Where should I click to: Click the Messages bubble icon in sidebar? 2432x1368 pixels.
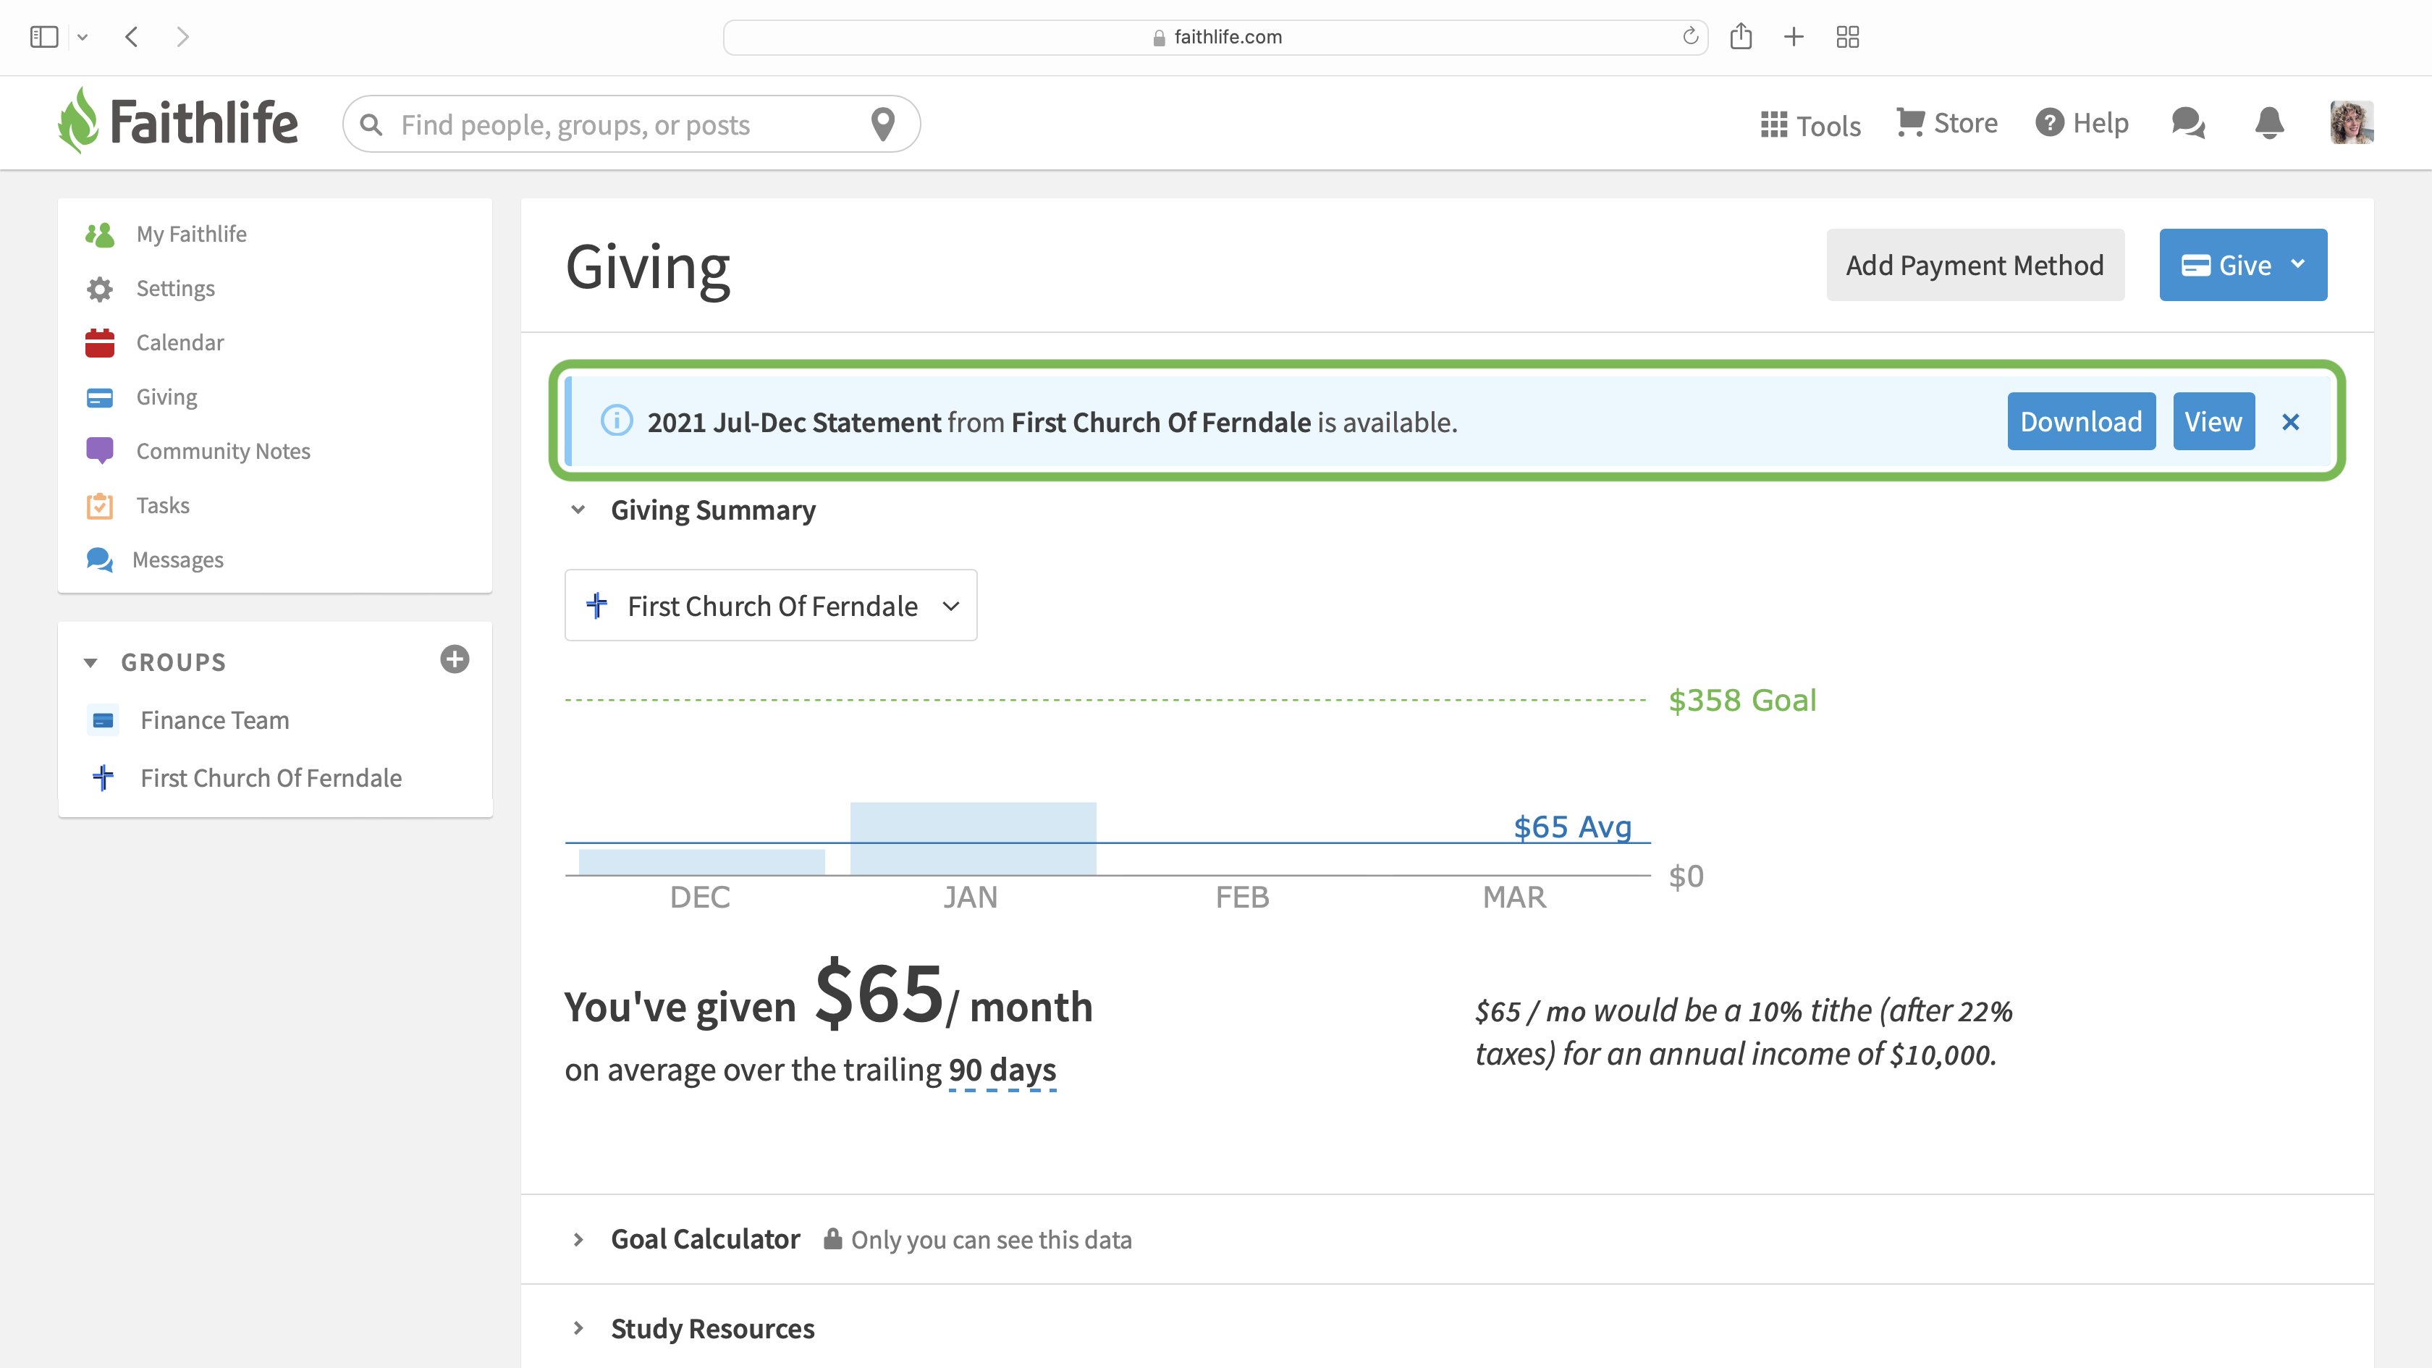click(x=100, y=560)
